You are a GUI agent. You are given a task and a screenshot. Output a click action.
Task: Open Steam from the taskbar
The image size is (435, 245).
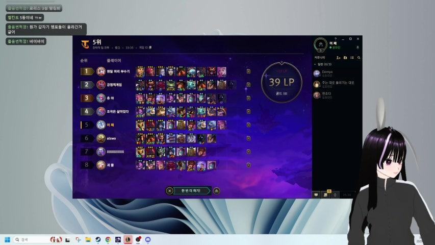(x=98, y=239)
